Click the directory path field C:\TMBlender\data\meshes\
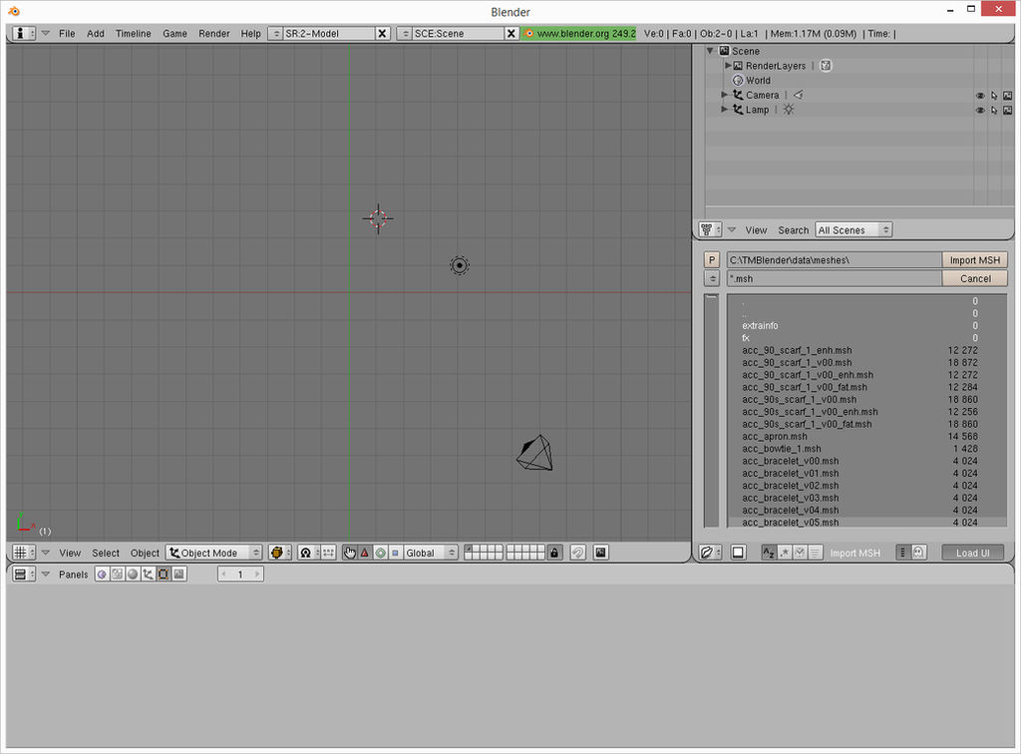The image size is (1021, 754). [835, 259]
